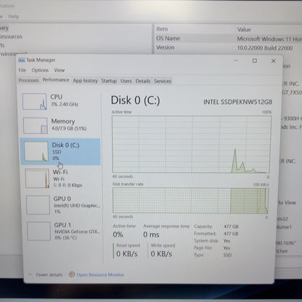The height and width of the screenshot is (302, 302).
Task: Switch to the Users tab
Action: 126,81
